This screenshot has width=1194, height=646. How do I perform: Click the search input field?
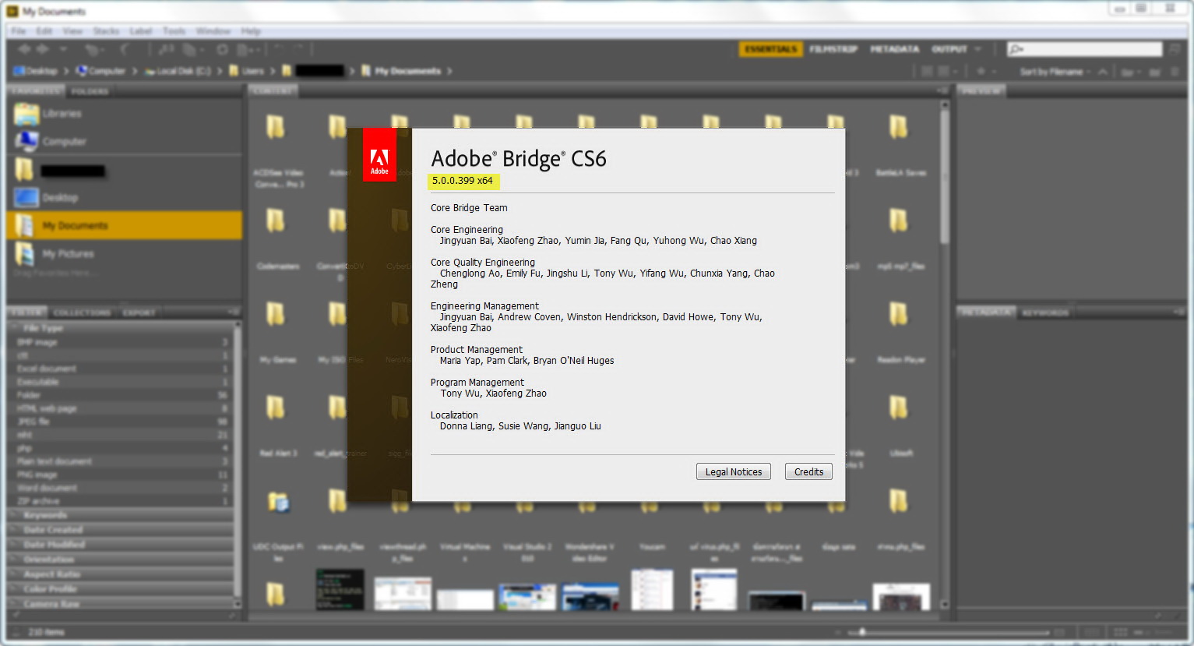1085,49
